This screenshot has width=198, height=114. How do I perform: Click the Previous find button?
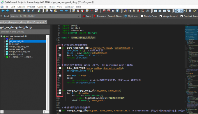click(100, 16)
